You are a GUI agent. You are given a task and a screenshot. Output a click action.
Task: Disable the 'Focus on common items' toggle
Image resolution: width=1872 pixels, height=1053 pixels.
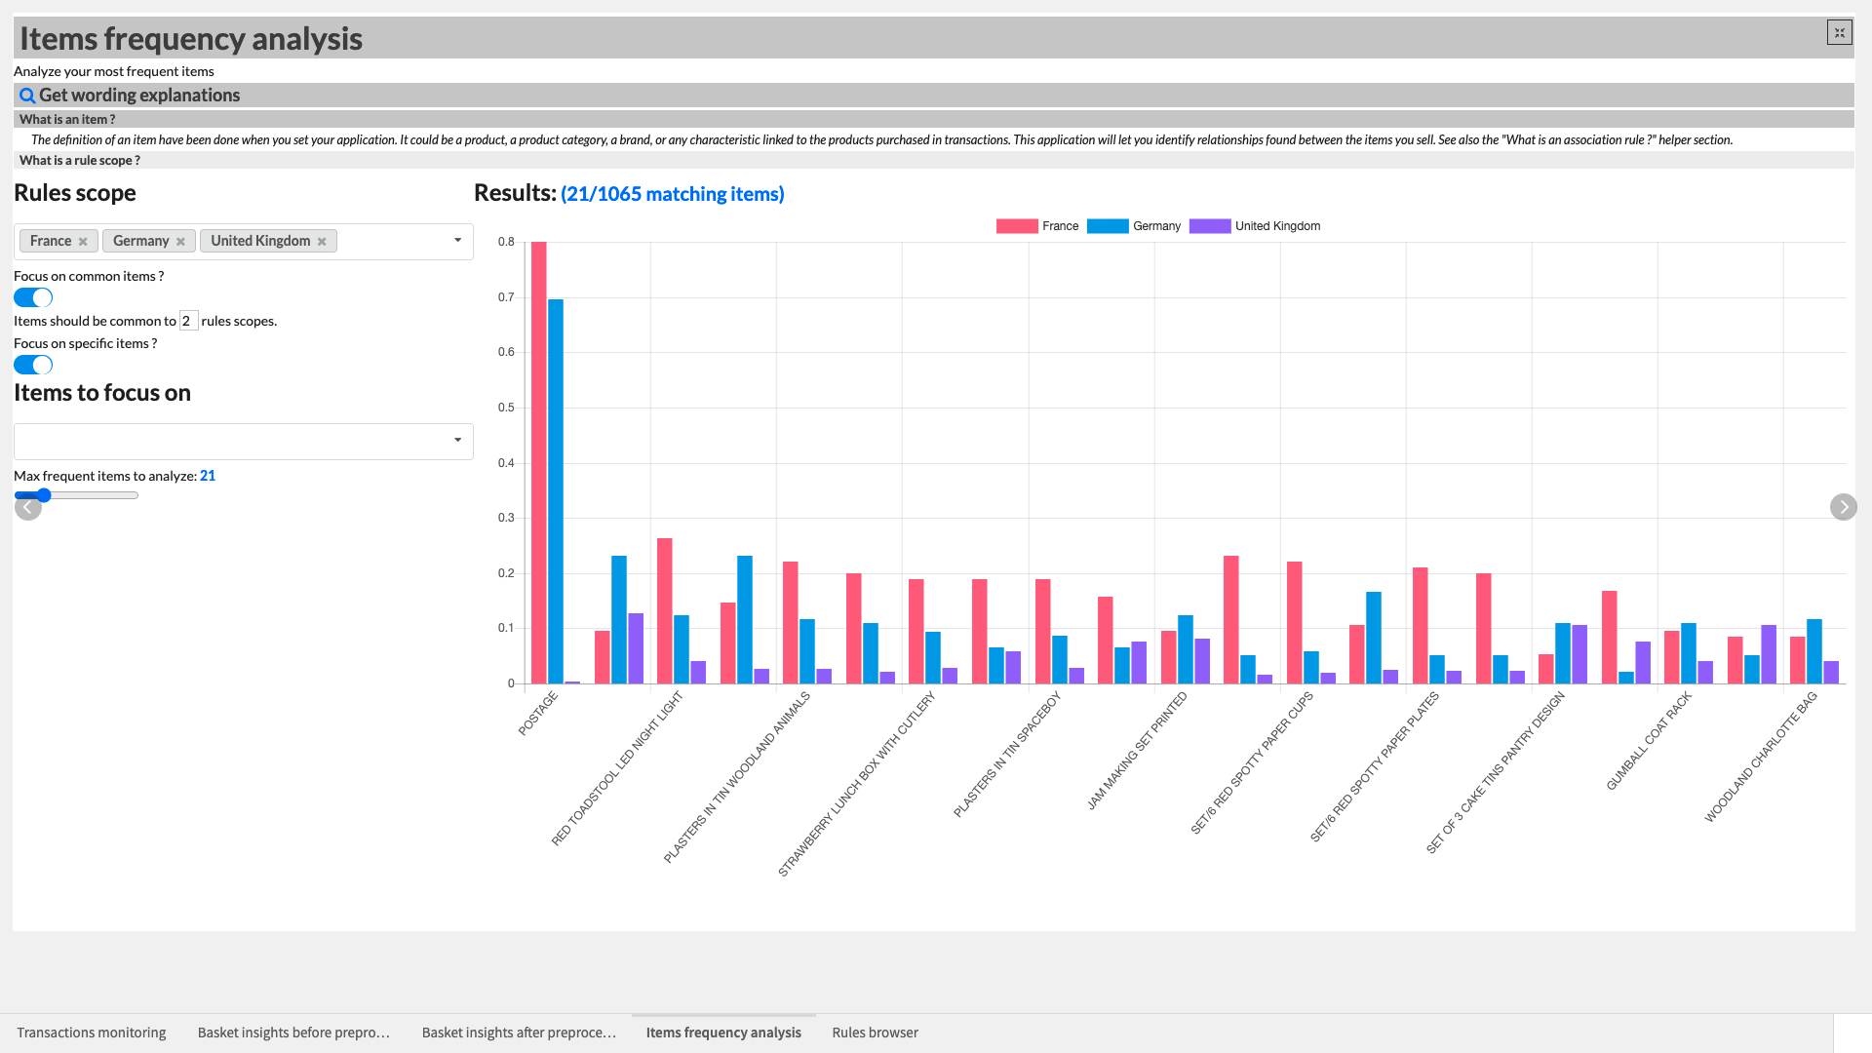(32, 297)
